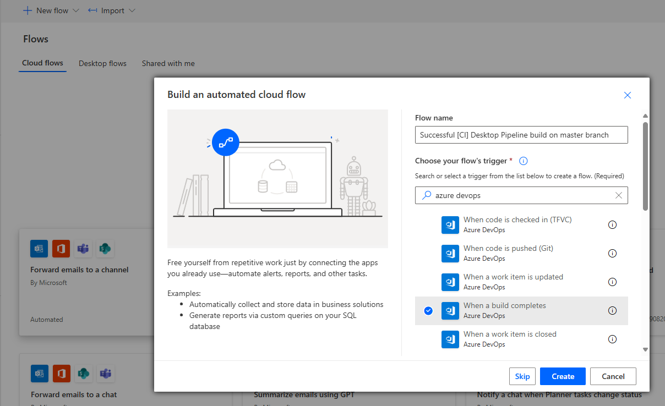Click Azure DevOps icon for 'When code is pushed (Git)'
The width and height of the screenshot is (665, 406).
450,254
